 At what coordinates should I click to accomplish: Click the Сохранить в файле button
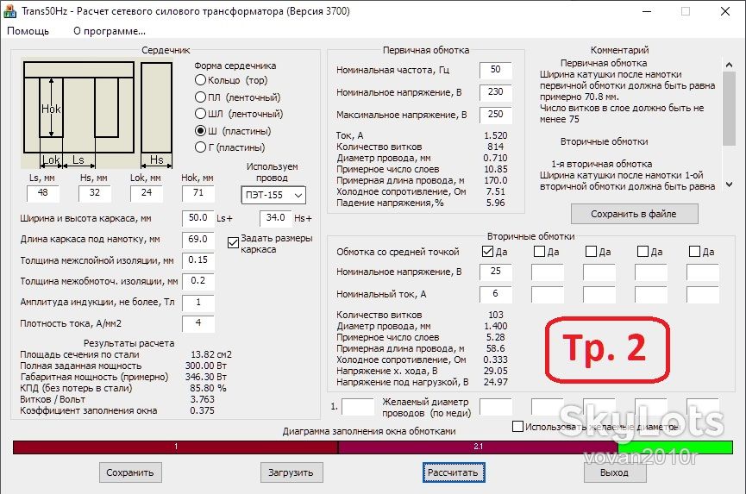tap(635, 214)
